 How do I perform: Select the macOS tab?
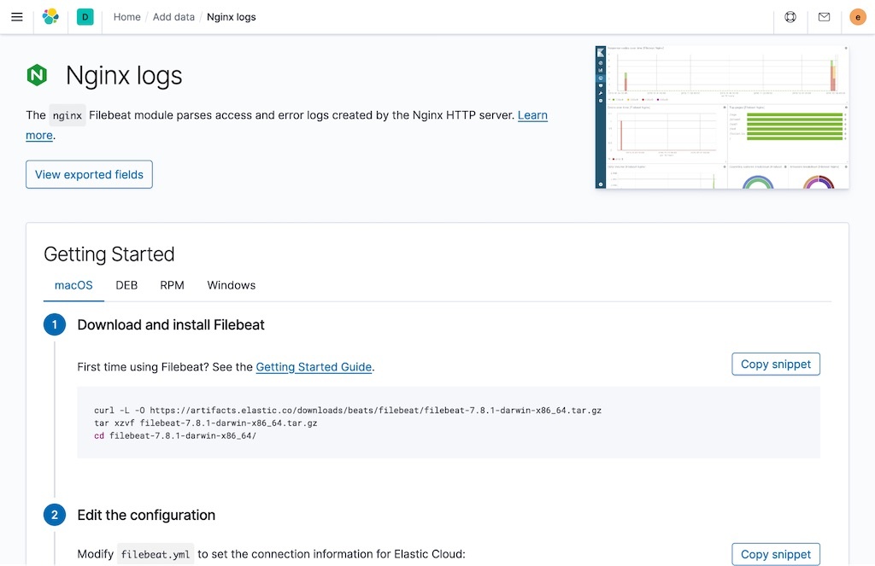(73, 285)
